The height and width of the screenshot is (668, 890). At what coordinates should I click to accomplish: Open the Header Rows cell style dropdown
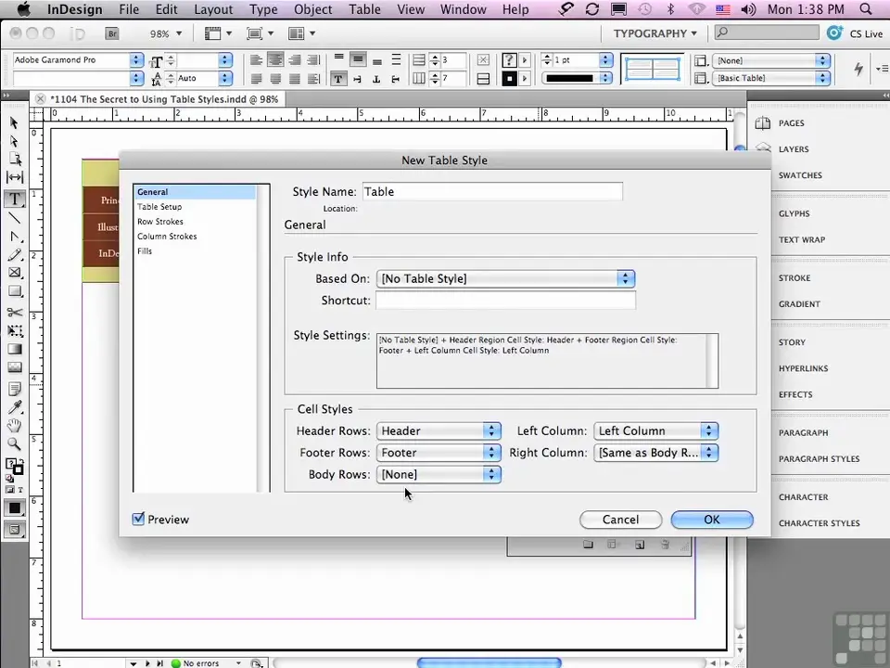(439, 430)
